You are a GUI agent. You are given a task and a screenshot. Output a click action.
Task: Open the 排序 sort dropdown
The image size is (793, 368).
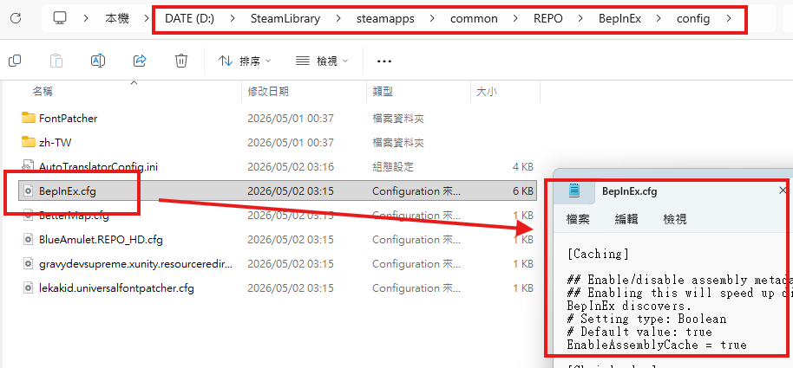tap(245, 61)
